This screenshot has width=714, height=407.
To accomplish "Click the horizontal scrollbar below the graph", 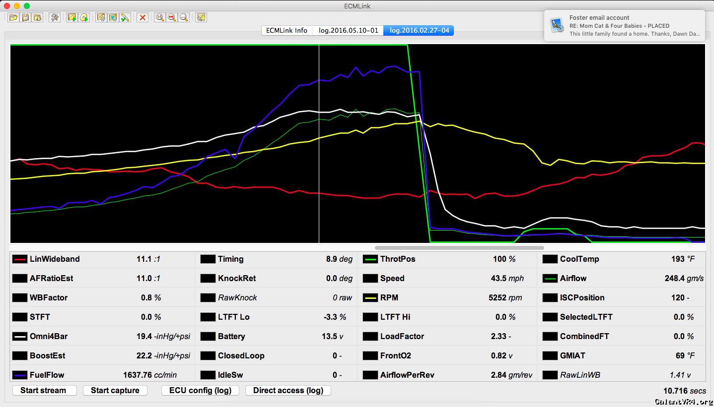I will tap(459, 247).
